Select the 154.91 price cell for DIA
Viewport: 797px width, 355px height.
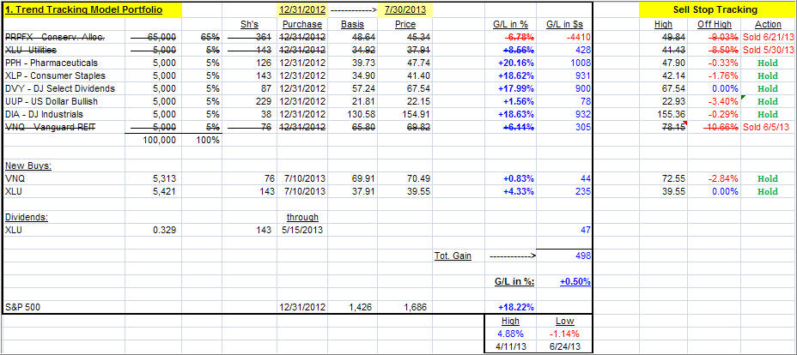tap(405, 114)
